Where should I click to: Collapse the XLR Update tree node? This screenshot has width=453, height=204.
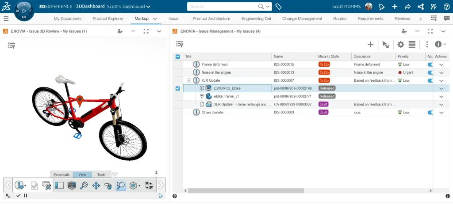[189, 80]
